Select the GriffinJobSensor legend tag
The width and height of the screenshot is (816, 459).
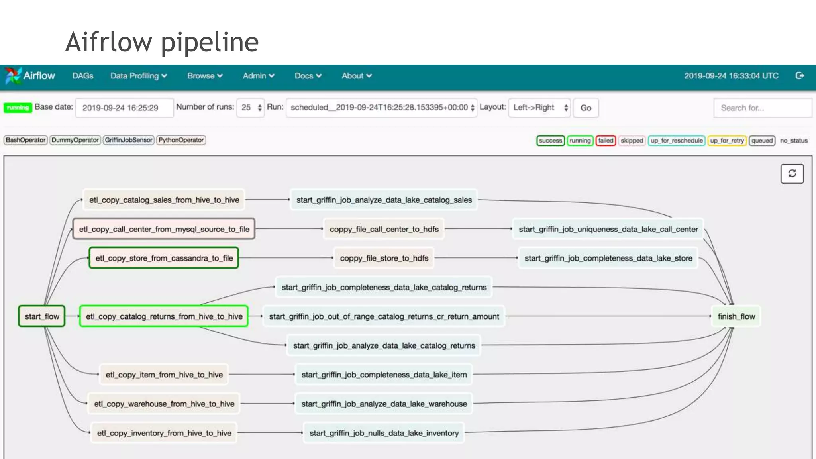(x=128, y=140)
